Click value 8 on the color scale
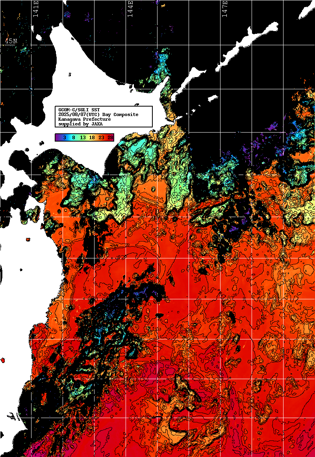 point(74,138)
